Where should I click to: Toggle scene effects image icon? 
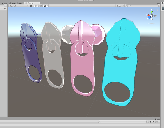click(x=45, y=6)
